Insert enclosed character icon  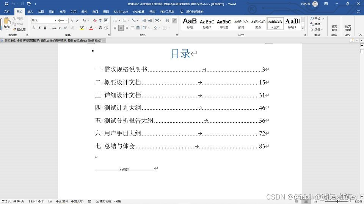click(106, 28)
